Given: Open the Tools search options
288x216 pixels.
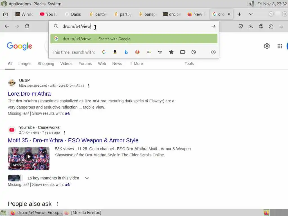Looking at the screenshot, I should point(189,64).
